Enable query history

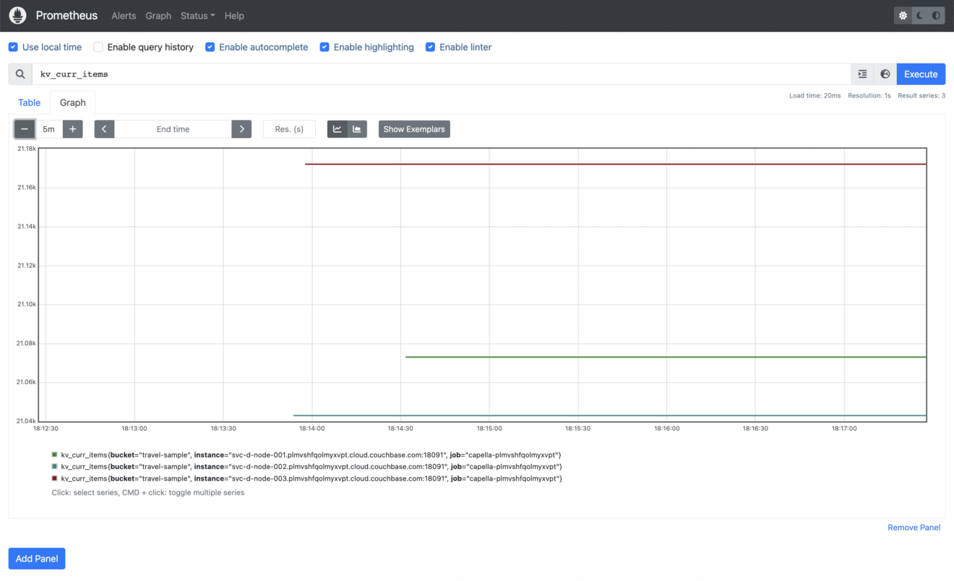pos(98,46)
